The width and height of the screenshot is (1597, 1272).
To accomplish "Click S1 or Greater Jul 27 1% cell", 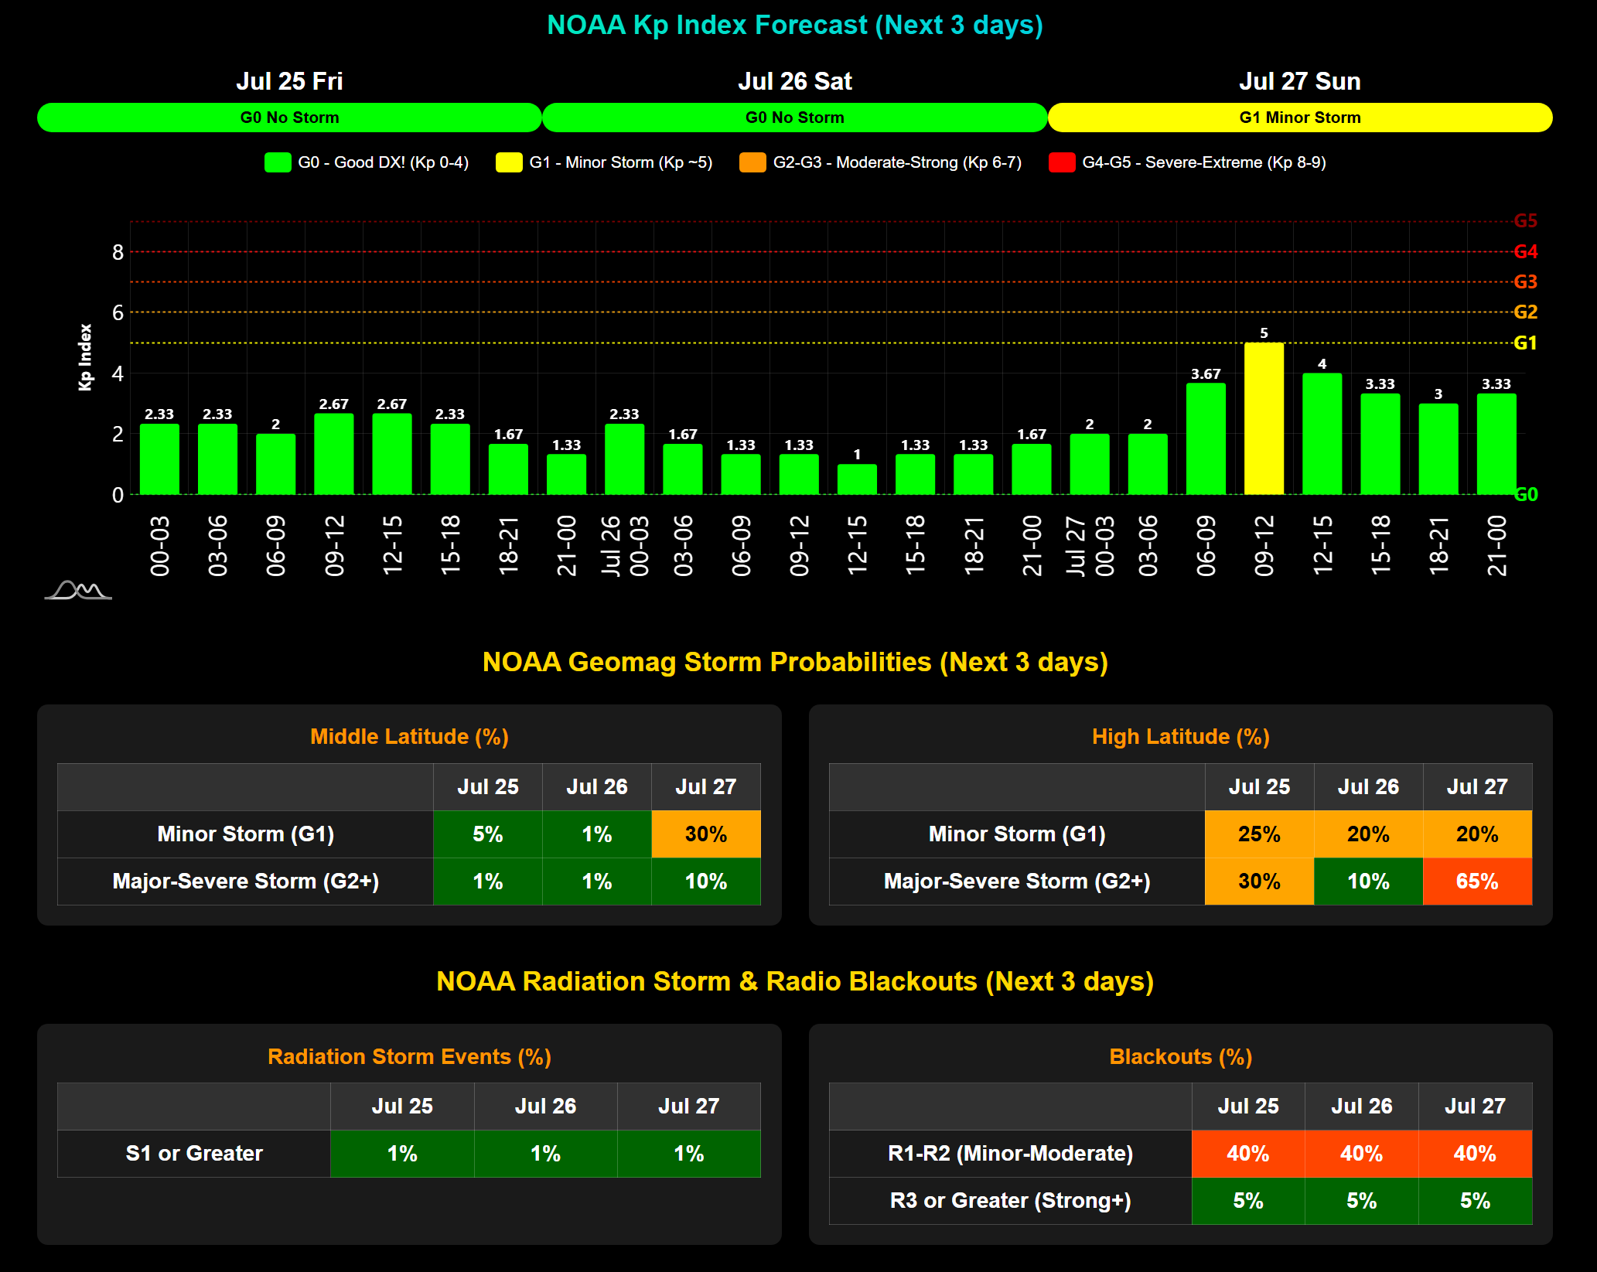I will (x=689, y=1154).
